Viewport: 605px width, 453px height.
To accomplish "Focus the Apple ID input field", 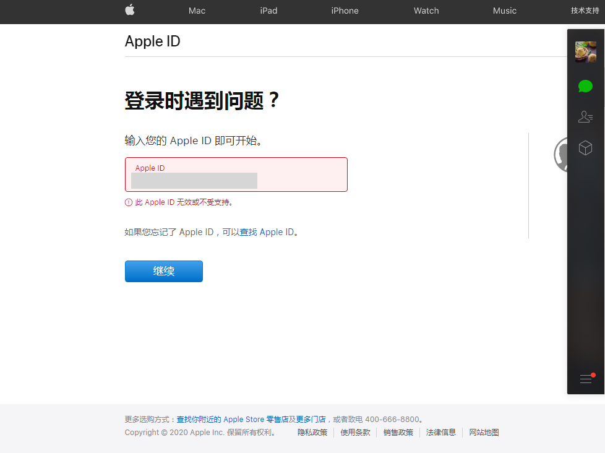I will [x=236, y=175].
